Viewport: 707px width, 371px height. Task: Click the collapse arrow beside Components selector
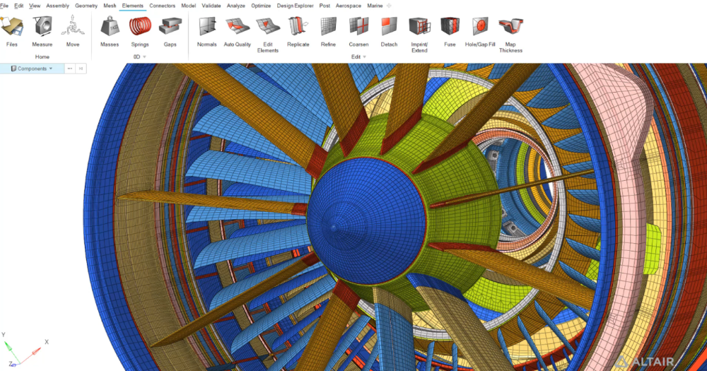81,69
